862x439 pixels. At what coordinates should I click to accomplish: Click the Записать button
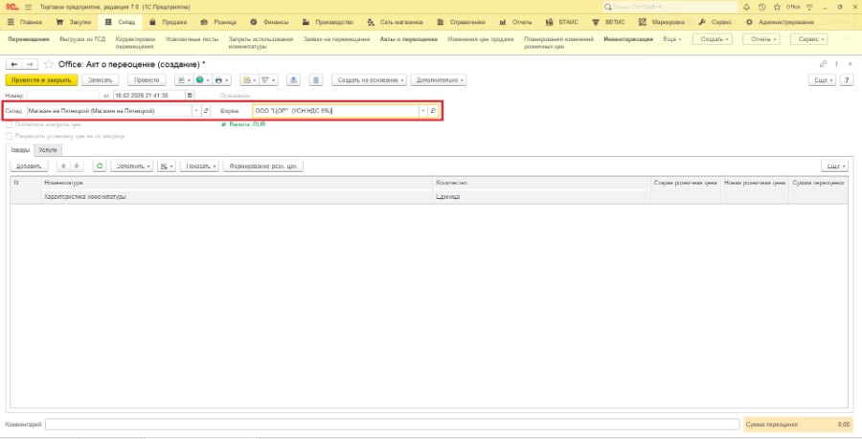101,80
